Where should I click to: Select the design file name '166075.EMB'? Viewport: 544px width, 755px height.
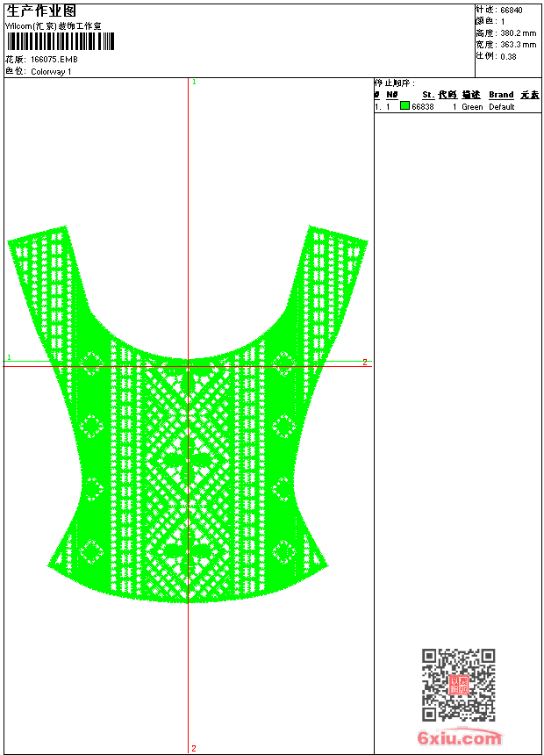(54, 59)
